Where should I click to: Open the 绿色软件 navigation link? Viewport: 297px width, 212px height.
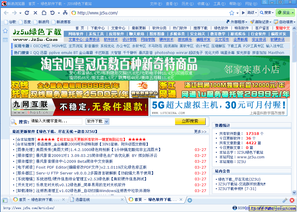[221, 28]
